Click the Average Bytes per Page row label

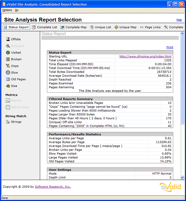[67, 142]
